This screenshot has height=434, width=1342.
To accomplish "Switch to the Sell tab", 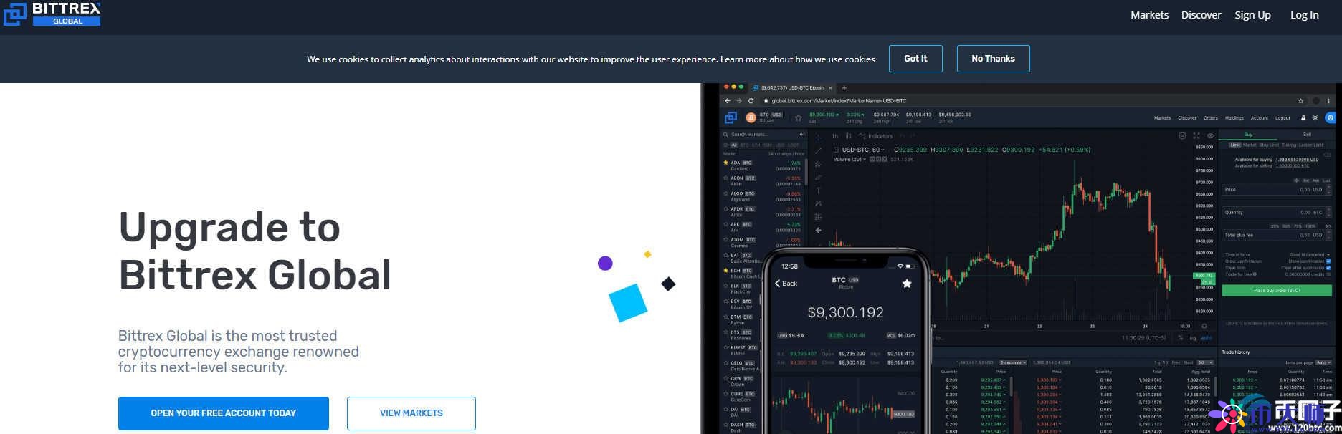I will click(1307, 135).
